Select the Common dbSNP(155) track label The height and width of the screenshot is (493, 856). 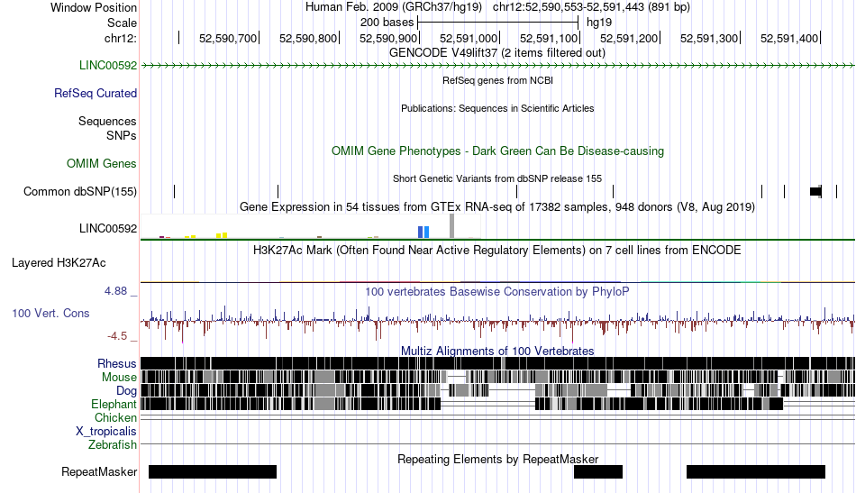(x=80, y=192)
